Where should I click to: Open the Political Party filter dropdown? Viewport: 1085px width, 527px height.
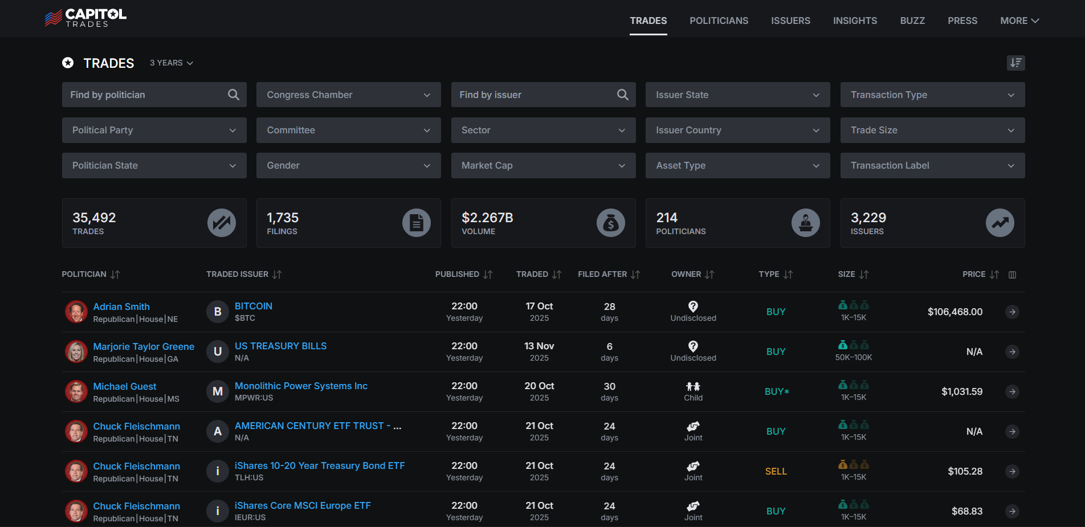click(154, 130)
